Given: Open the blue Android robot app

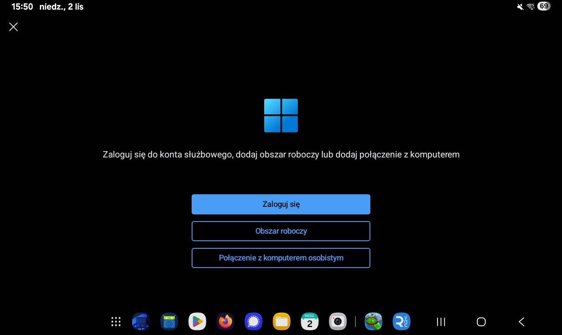Looking at the screenshot, I should (169, 322).
